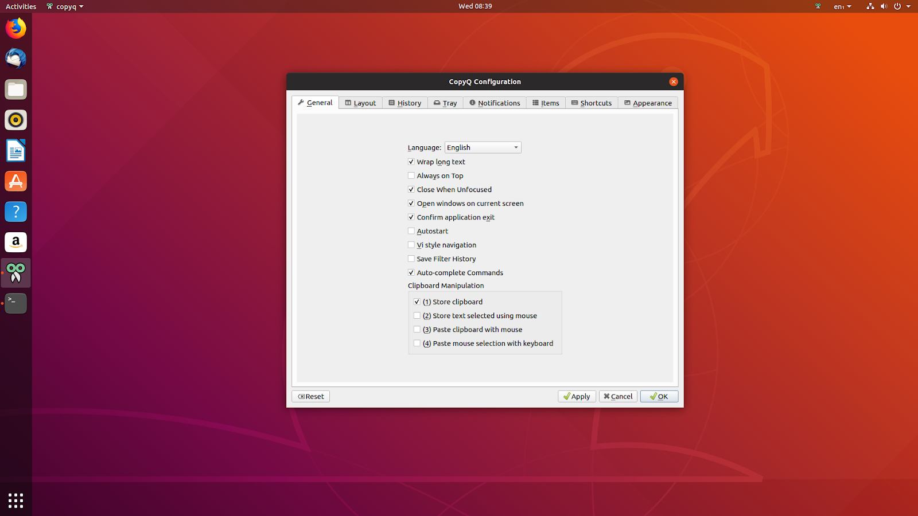Viewport: 918px width, 516px height.
Task: Click the CopyQ scissors-owl dock icon
Action: (16, 273)
